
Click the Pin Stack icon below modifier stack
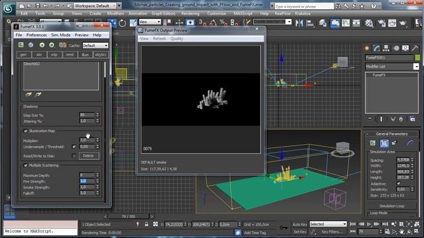(370, 119)
